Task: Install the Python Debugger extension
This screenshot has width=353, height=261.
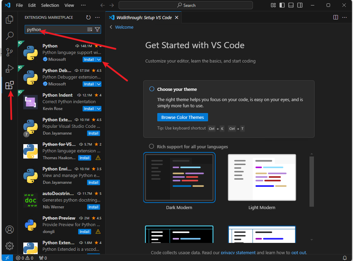Action: tap(89, 84)
